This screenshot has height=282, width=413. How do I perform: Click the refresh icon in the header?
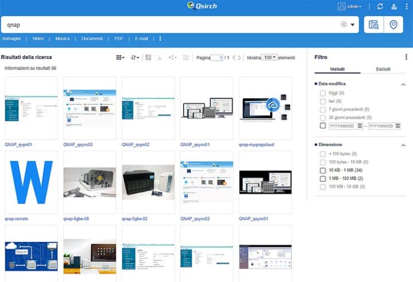pyautogui.click(x=380, y=6)
